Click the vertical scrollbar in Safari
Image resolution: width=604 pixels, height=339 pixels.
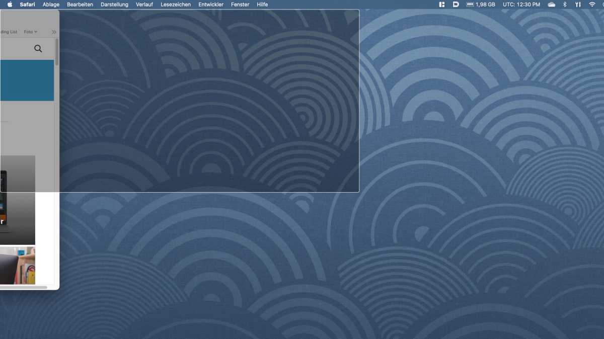(57, 52)
